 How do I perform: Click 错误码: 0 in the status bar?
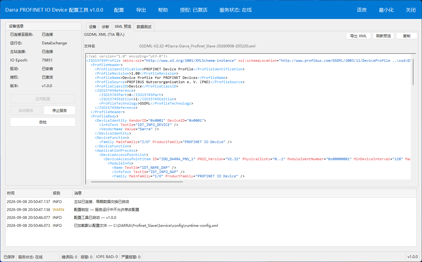coord(69,257)
